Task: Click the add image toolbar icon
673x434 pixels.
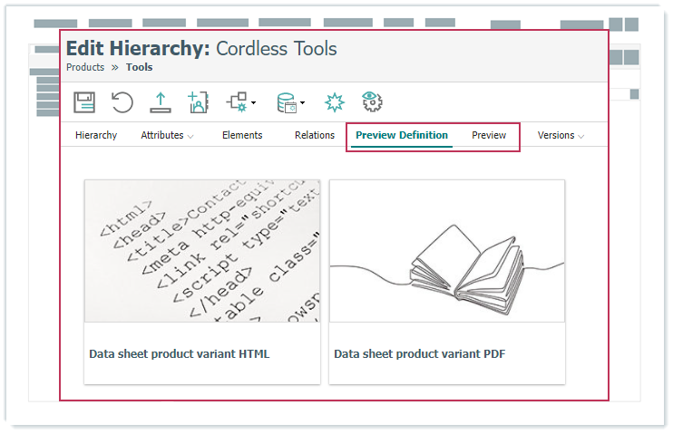Action: [x=199, y=102]
